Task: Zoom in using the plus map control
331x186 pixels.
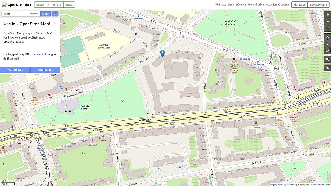Action: [327, 15]
